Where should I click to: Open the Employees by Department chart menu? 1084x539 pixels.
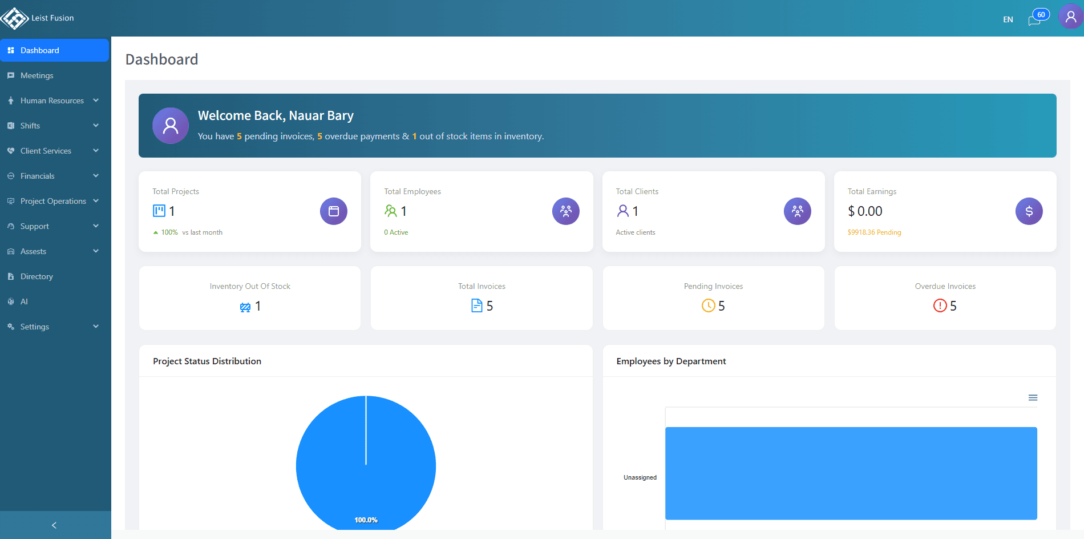[1033, 397]
